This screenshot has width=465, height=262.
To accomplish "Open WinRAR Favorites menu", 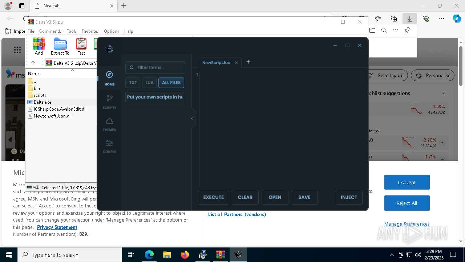I will click(90, 31).
